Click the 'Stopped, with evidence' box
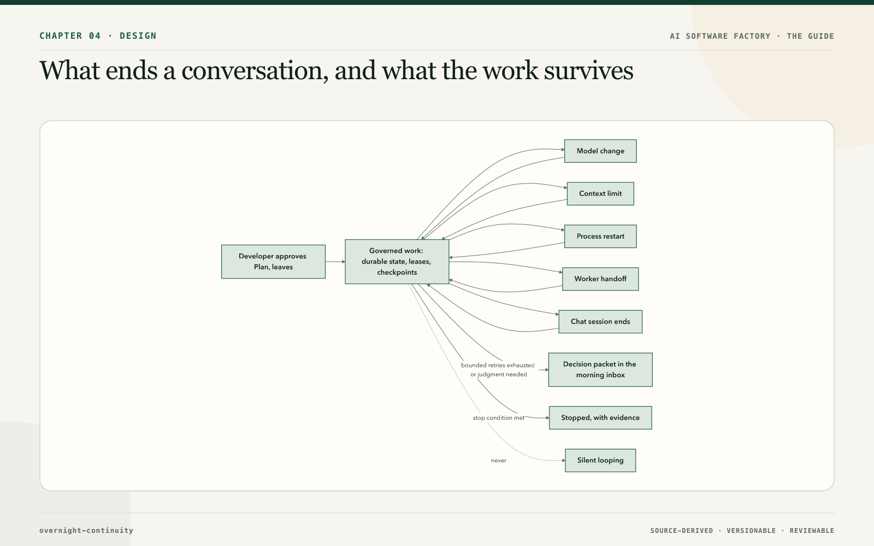Screen dimensions: 874x546 tap(600, 418)
